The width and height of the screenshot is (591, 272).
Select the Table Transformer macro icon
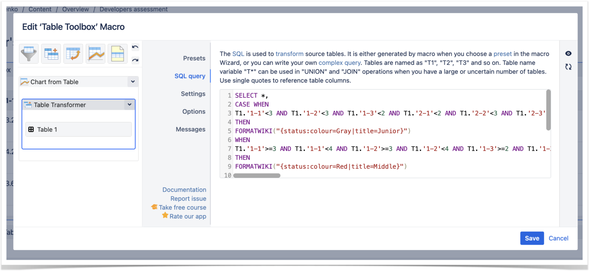[51, 54]
